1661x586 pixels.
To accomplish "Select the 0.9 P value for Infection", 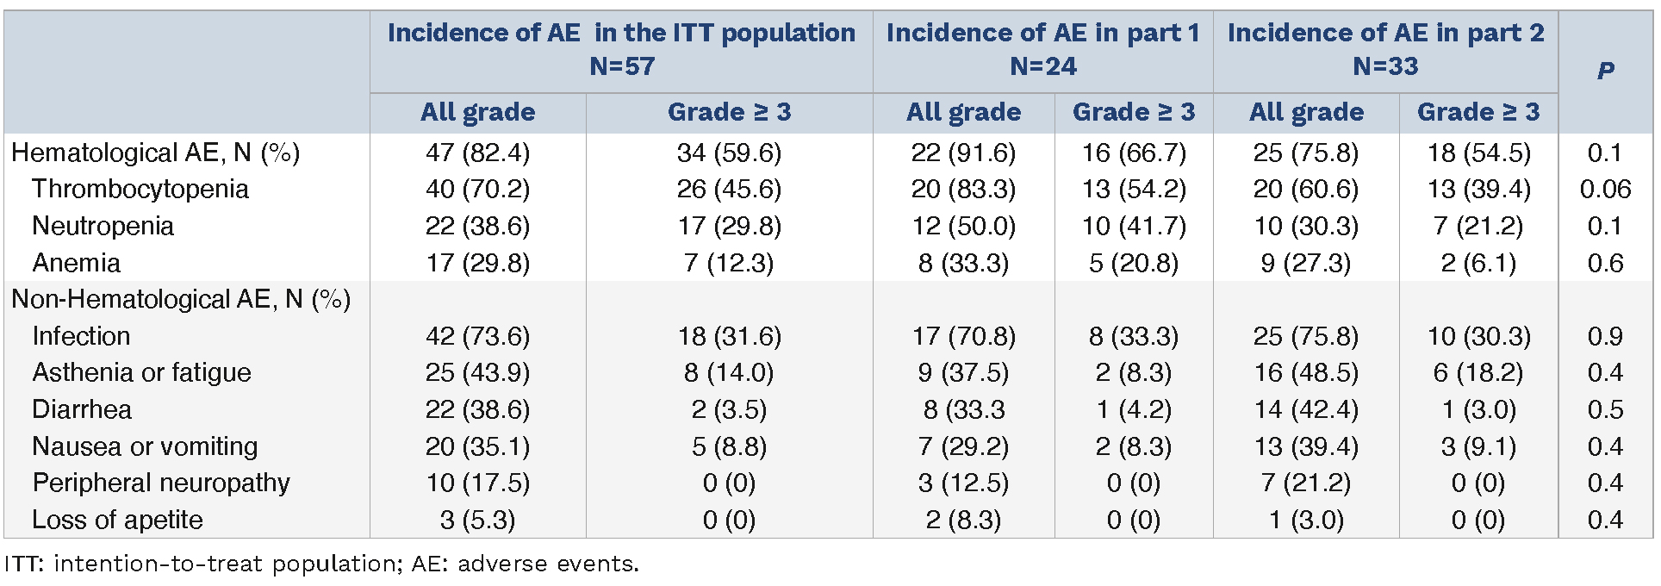I will coord(1605,336).
